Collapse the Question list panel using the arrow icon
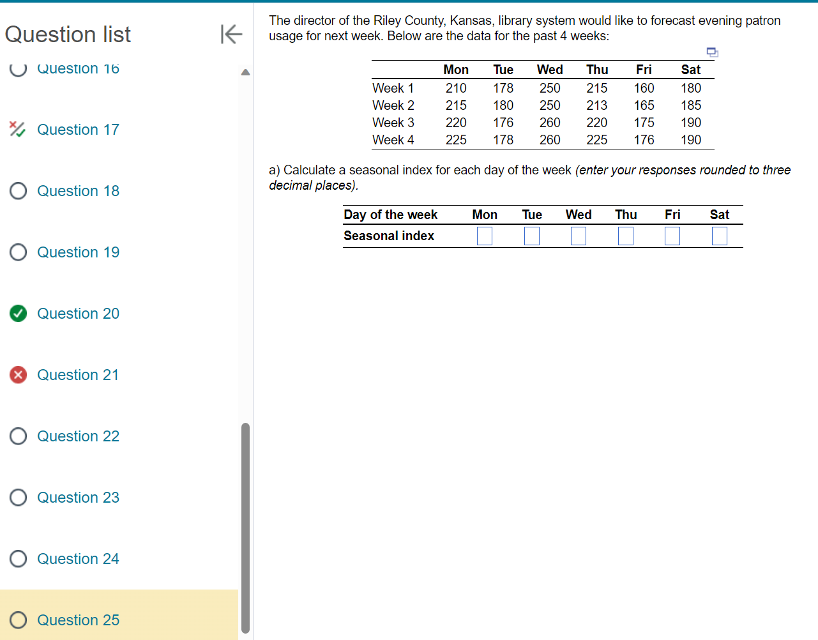The height and width of the screenshot is (640, 818). click(x=230, y=34)
